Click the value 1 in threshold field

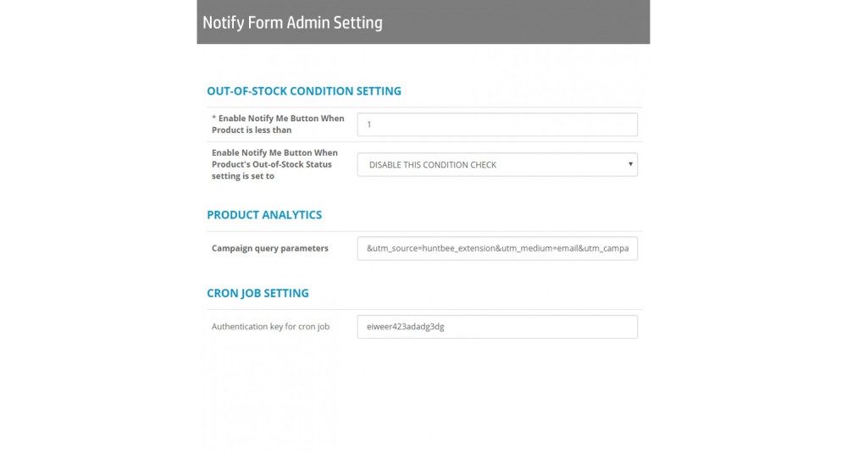pyautogui.click(x=369, y=124)
